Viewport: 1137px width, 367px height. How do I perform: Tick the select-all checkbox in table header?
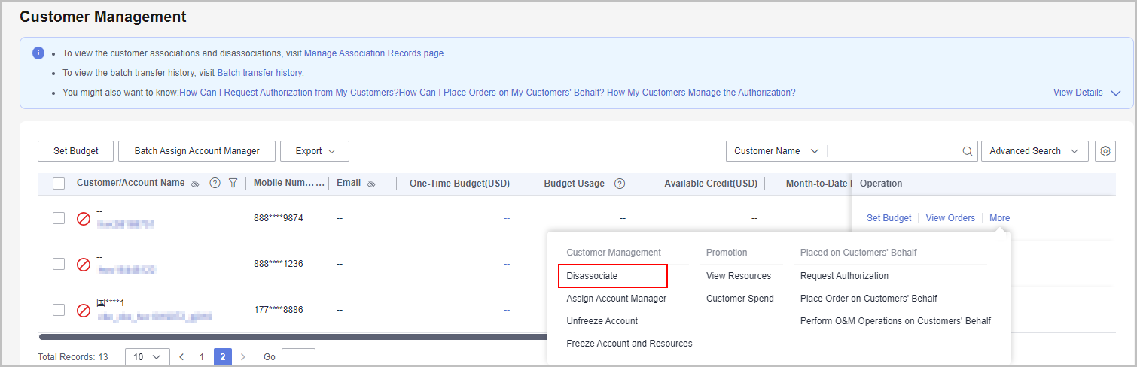point(59,183)
